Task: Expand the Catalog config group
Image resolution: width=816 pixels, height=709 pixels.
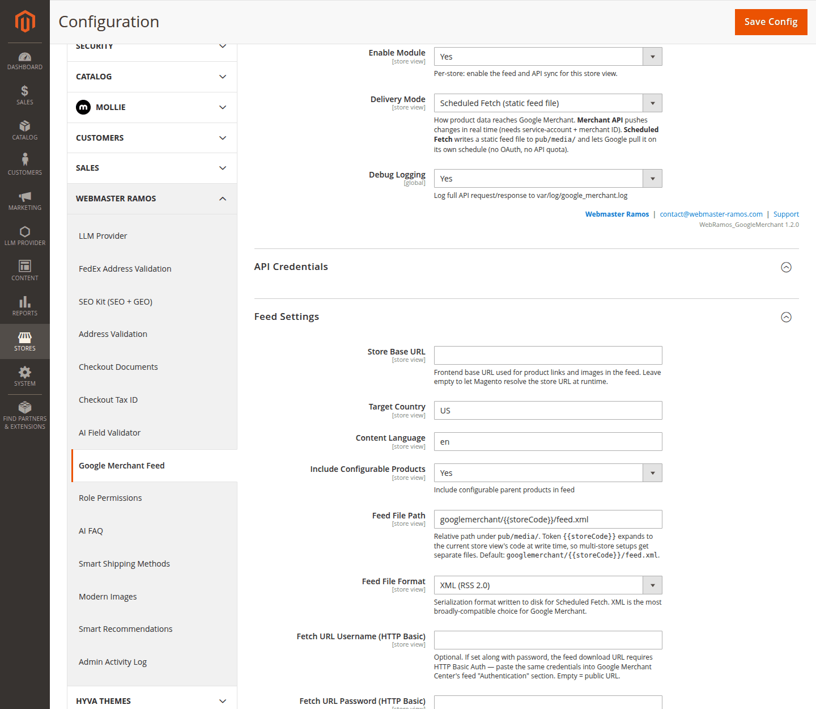Action: click(x=152, y=77)
